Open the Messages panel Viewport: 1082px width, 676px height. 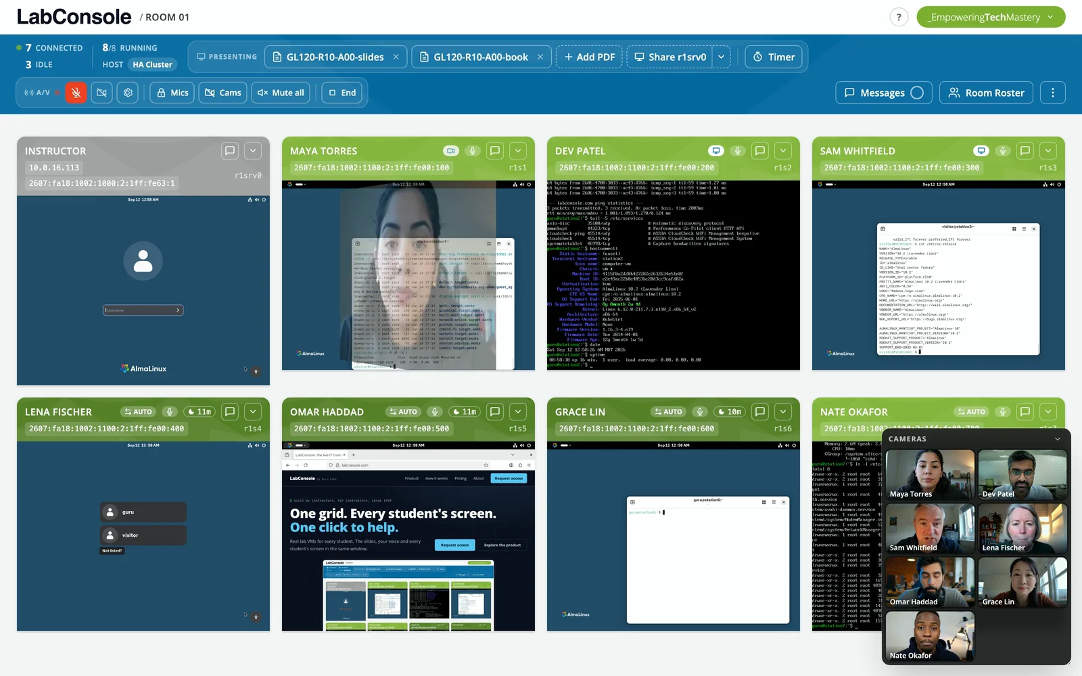pos(884,93)
